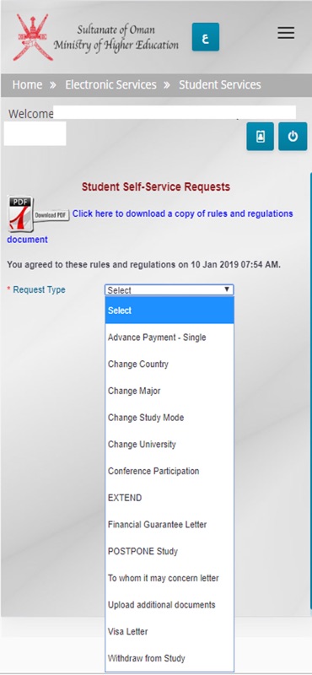This screenshot has width=312, height=675.
Task: Click the Student Self-Service Requests heading
Action: click(156, 186)
